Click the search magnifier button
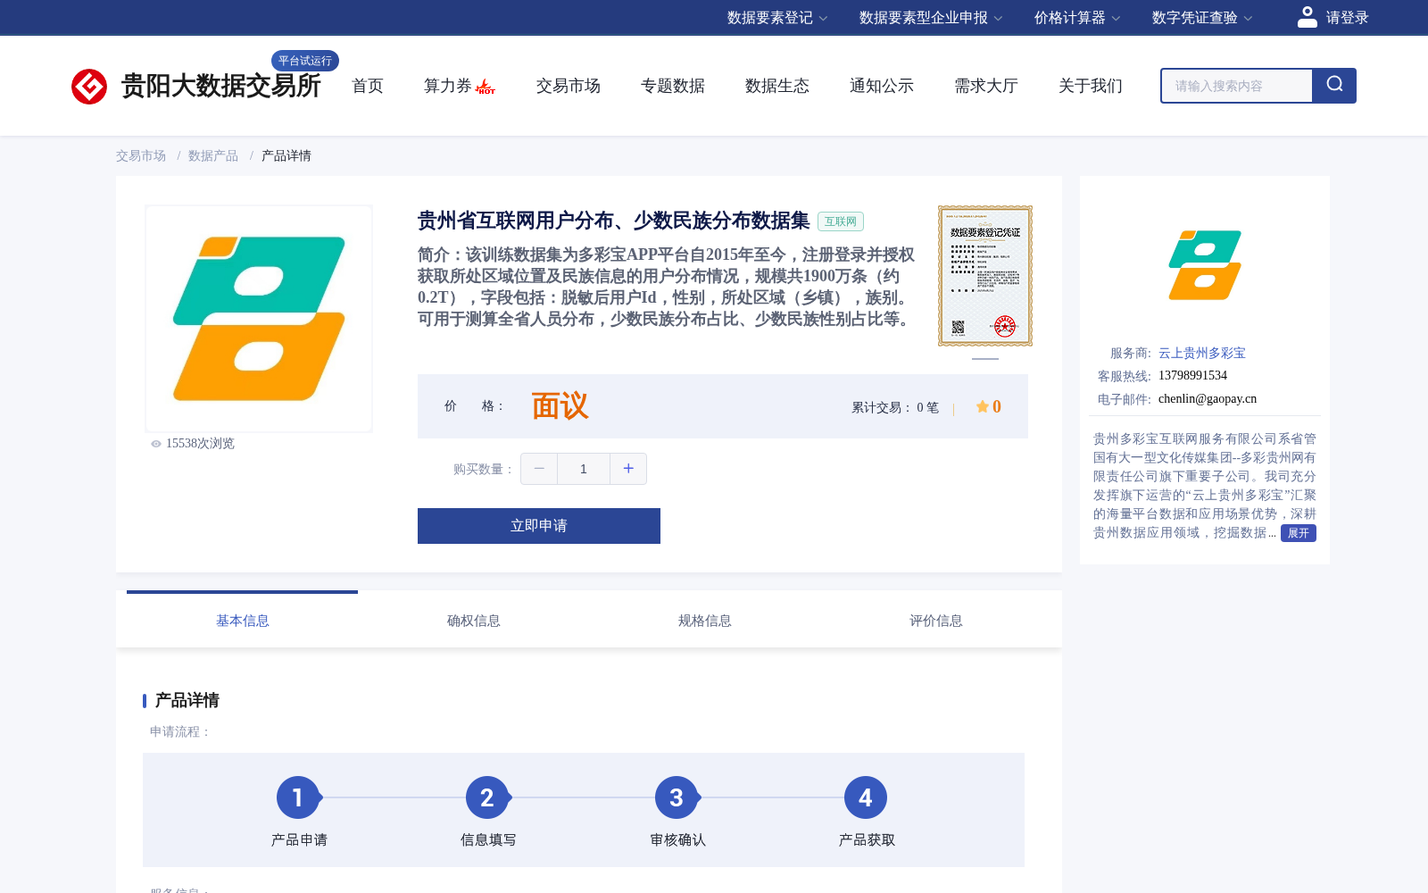1428x893 pixels. (x=1334, y=86)
